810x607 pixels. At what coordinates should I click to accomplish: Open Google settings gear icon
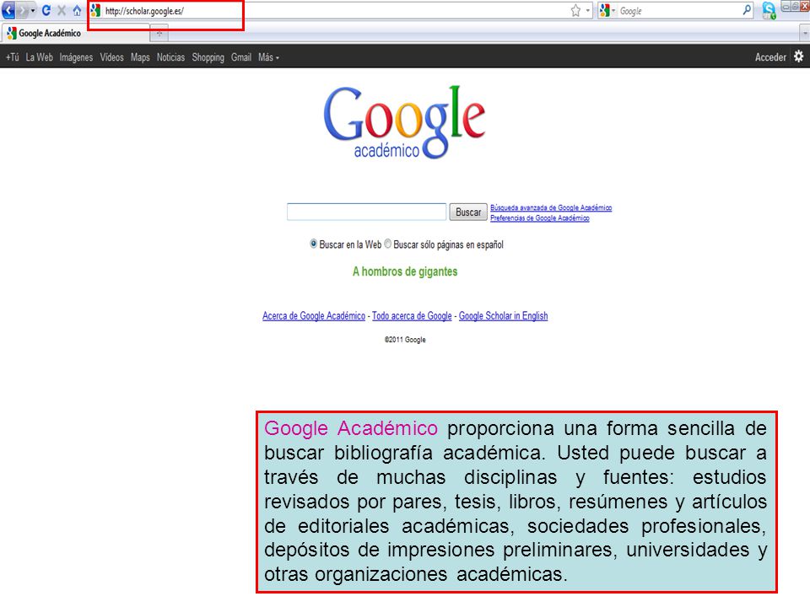pyautogui.click(x=799, y=56)
